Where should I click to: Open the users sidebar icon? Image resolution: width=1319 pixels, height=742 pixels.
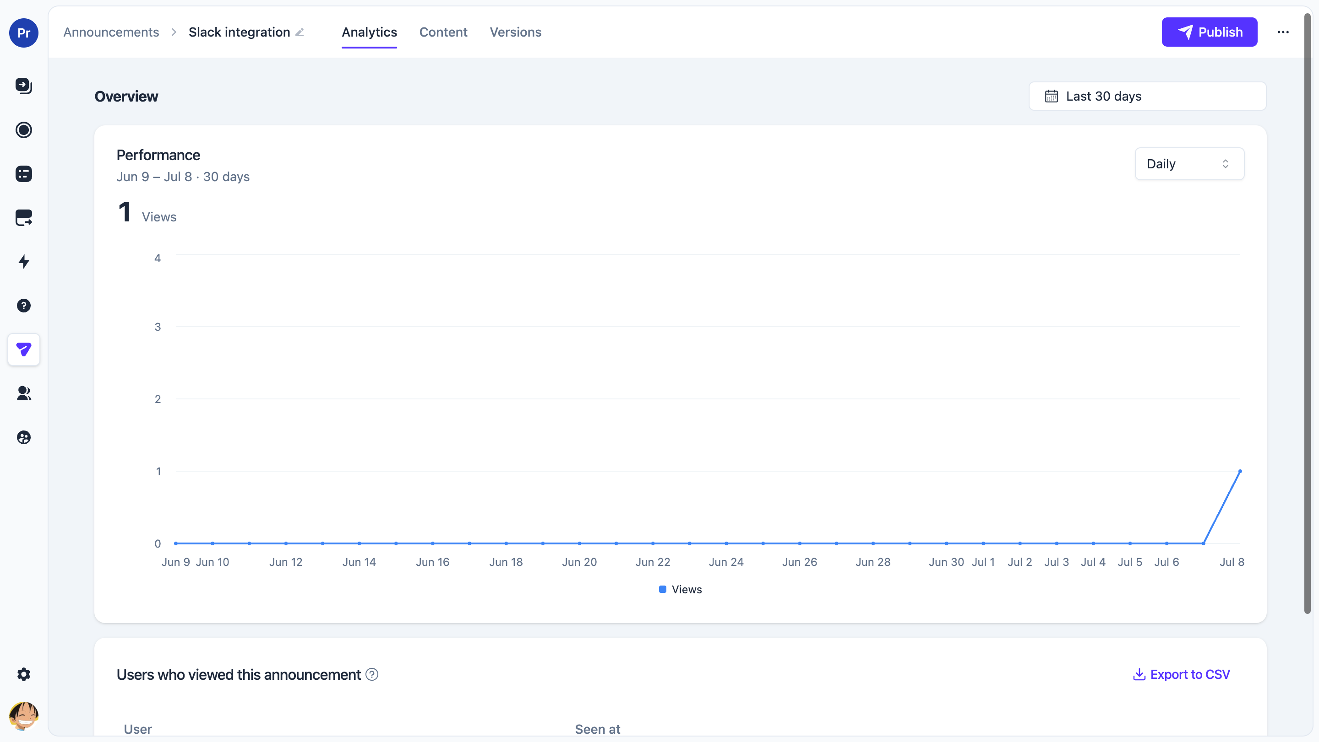(x=23, y=393)
